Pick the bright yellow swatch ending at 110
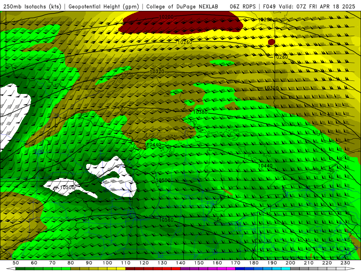Screen dimensions: 361x271 pyautogui.click(x=121, y=269)
